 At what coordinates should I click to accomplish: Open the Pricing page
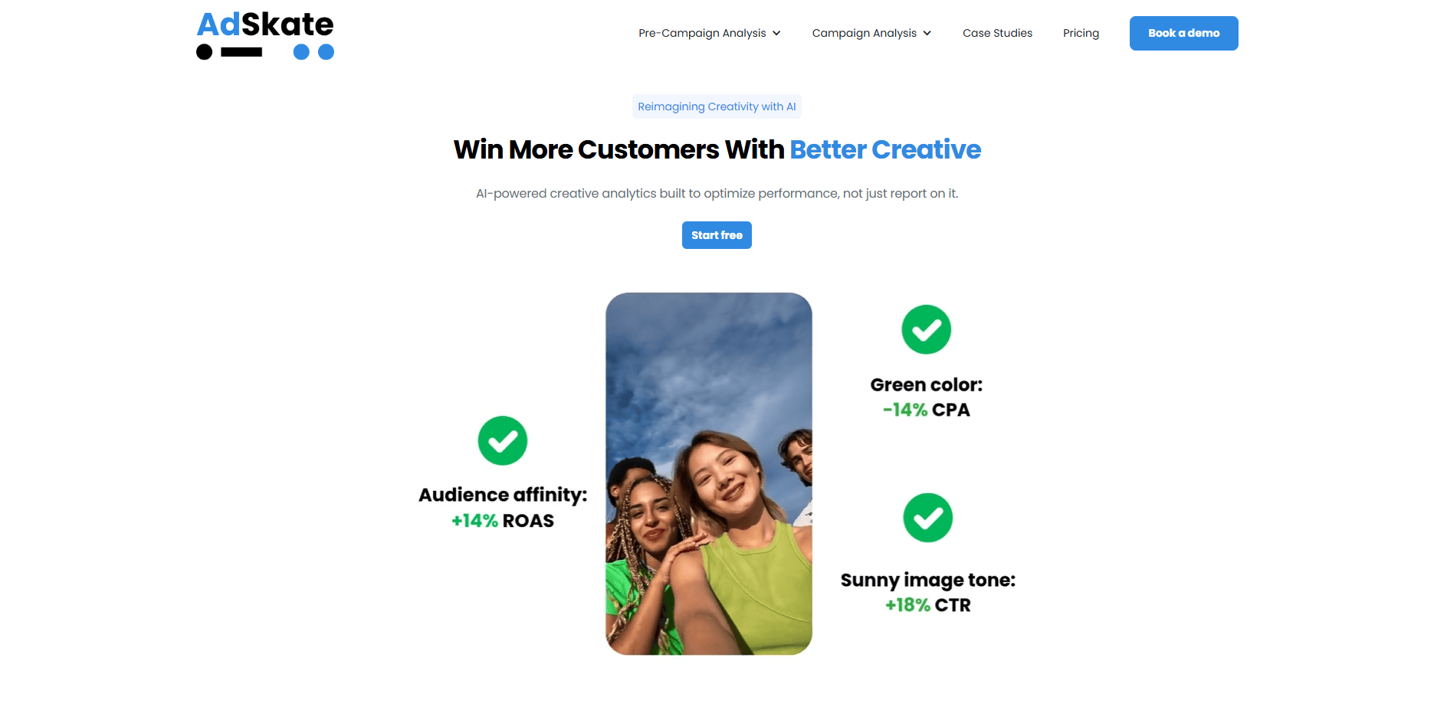point(1081,33)
